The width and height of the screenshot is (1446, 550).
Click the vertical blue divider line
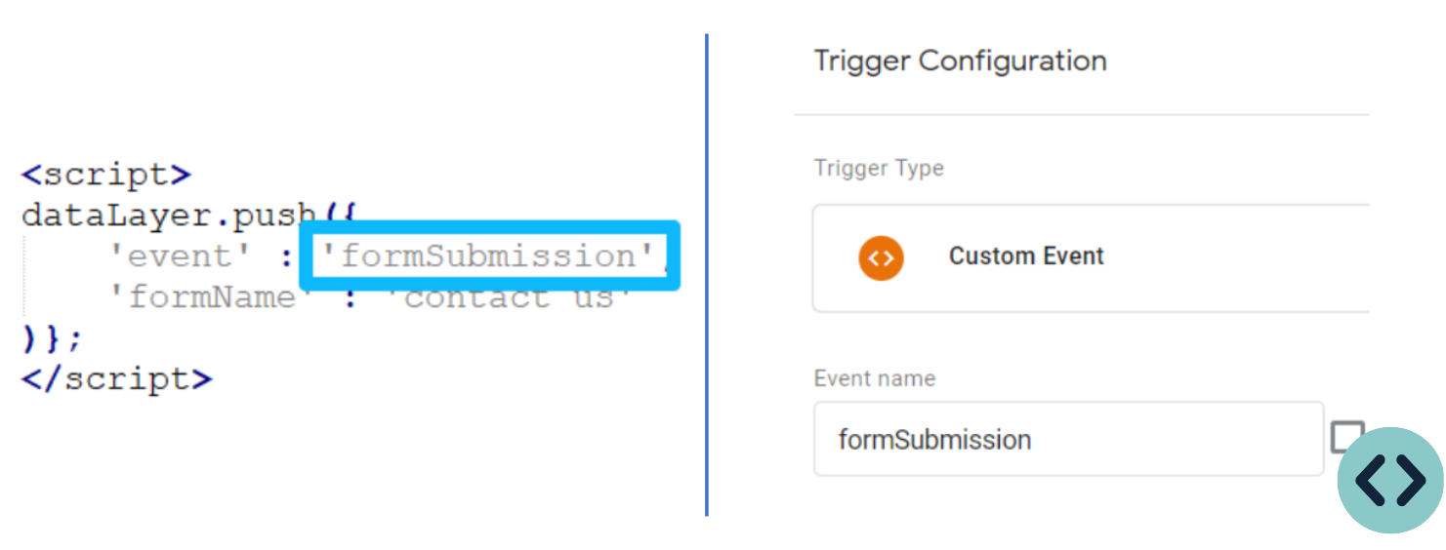(x=706, y=275)
